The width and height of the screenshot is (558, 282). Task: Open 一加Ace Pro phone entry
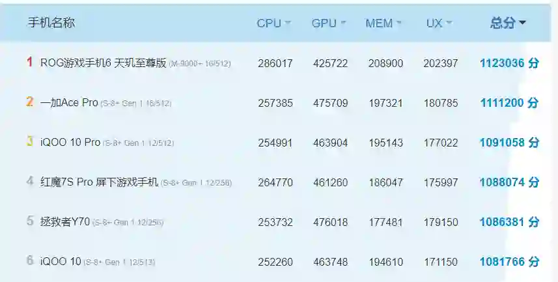pos(69,102)
